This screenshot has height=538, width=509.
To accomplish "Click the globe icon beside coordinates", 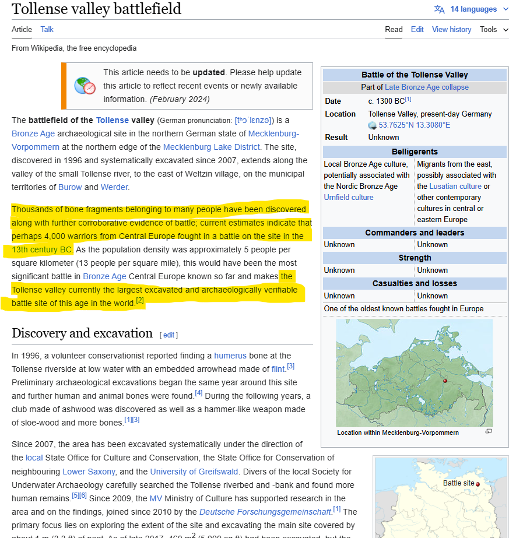I will coord(373,125).
